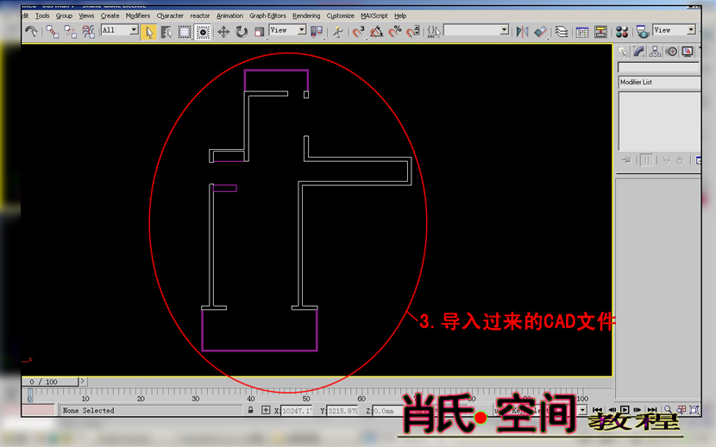Switch to the Hierarchy command panel tab
The width and height of the screenshot is (716, 447).
pos(655,52)
